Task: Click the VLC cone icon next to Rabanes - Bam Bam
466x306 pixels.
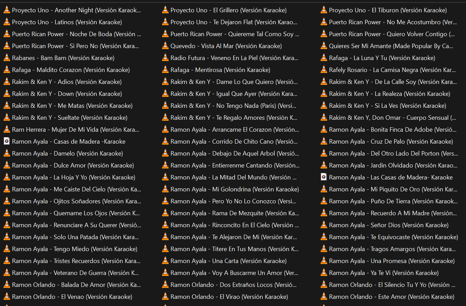Action: pyautogui.click(x=6, y=58)
